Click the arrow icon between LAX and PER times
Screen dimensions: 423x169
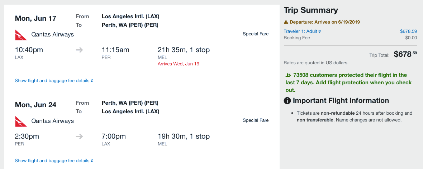80,50
